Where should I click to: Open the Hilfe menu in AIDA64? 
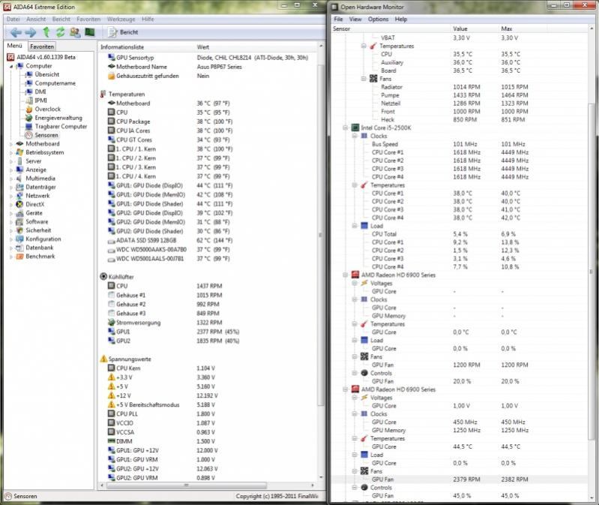click(x=148, y=19)
